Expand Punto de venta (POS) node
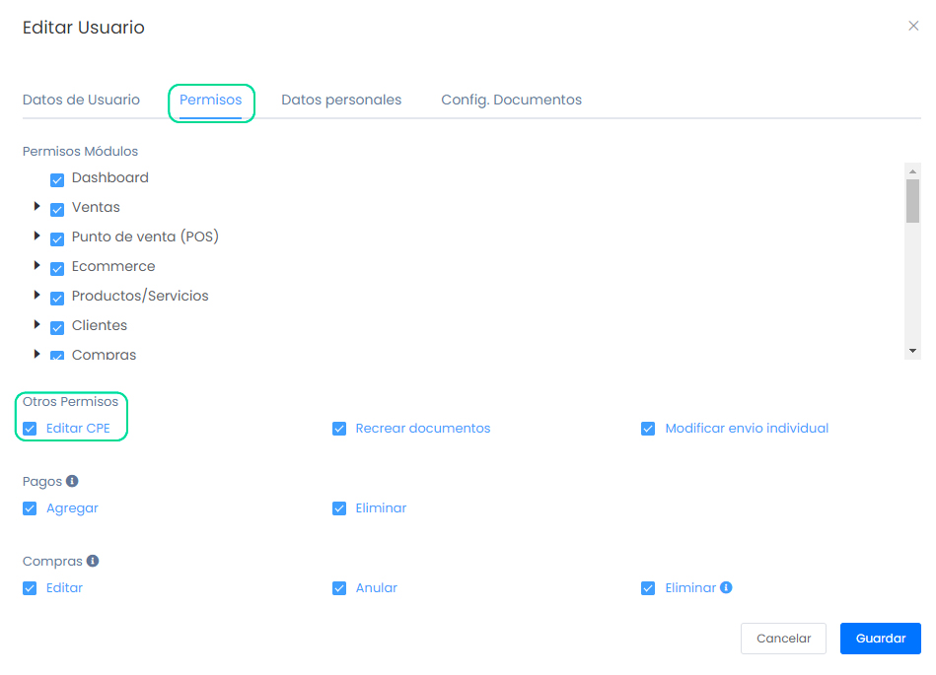 point(37,236)
